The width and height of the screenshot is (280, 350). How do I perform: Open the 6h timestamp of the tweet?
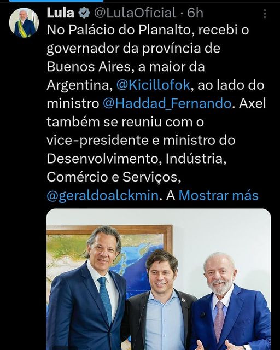coord(195,13)
